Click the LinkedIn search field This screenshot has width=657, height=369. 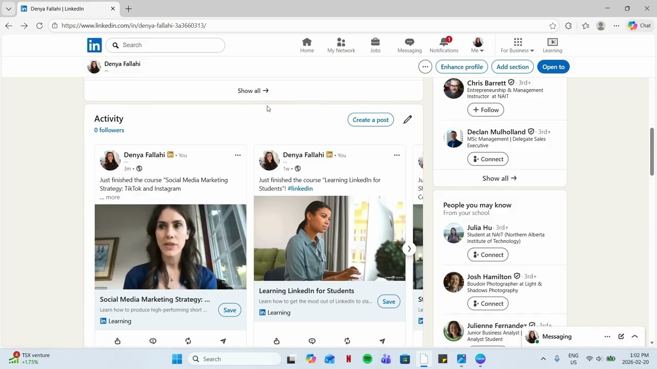[165, 45]
